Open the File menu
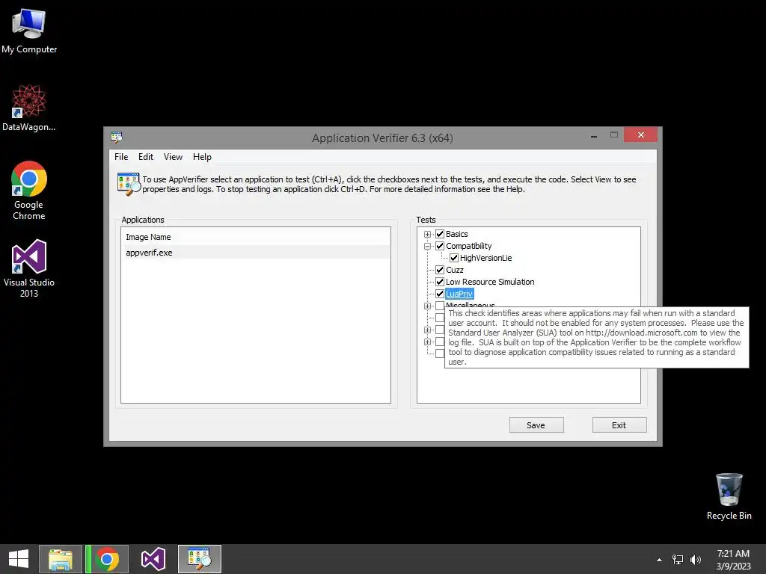The width and height of the screenshot is (766, 574). pyautogui.click(x=121, y=157)
